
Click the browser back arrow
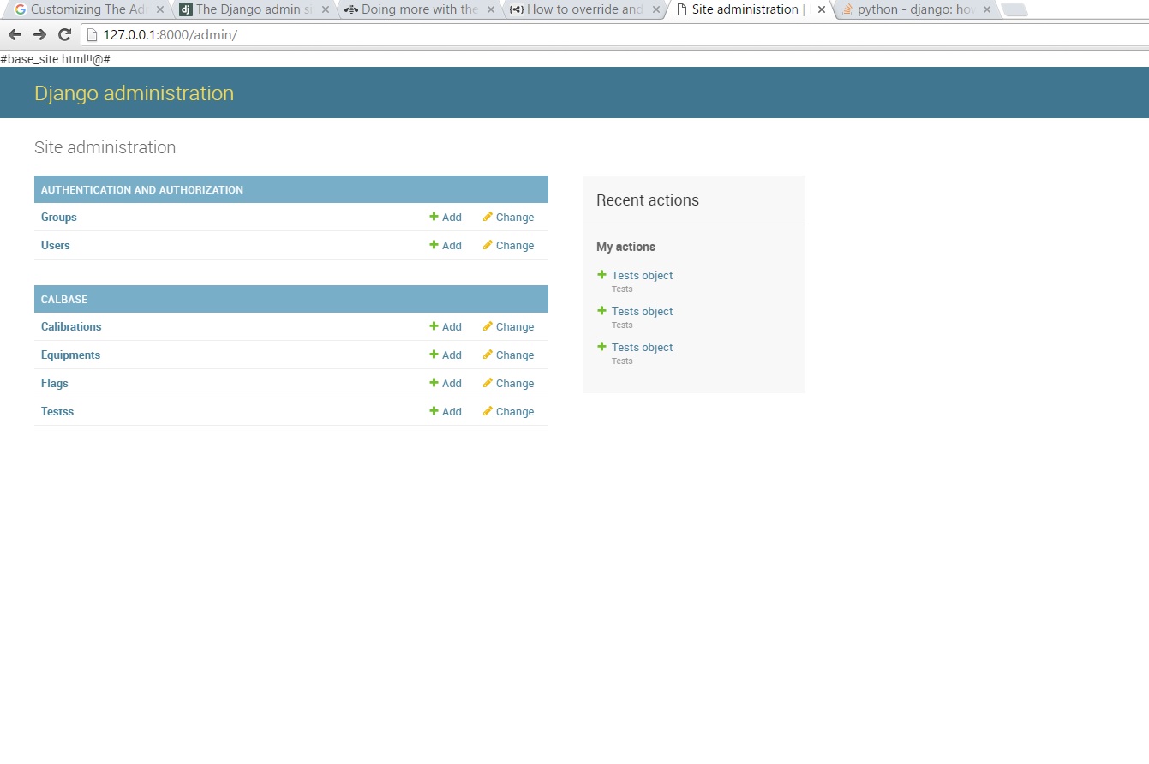(15, 35)
